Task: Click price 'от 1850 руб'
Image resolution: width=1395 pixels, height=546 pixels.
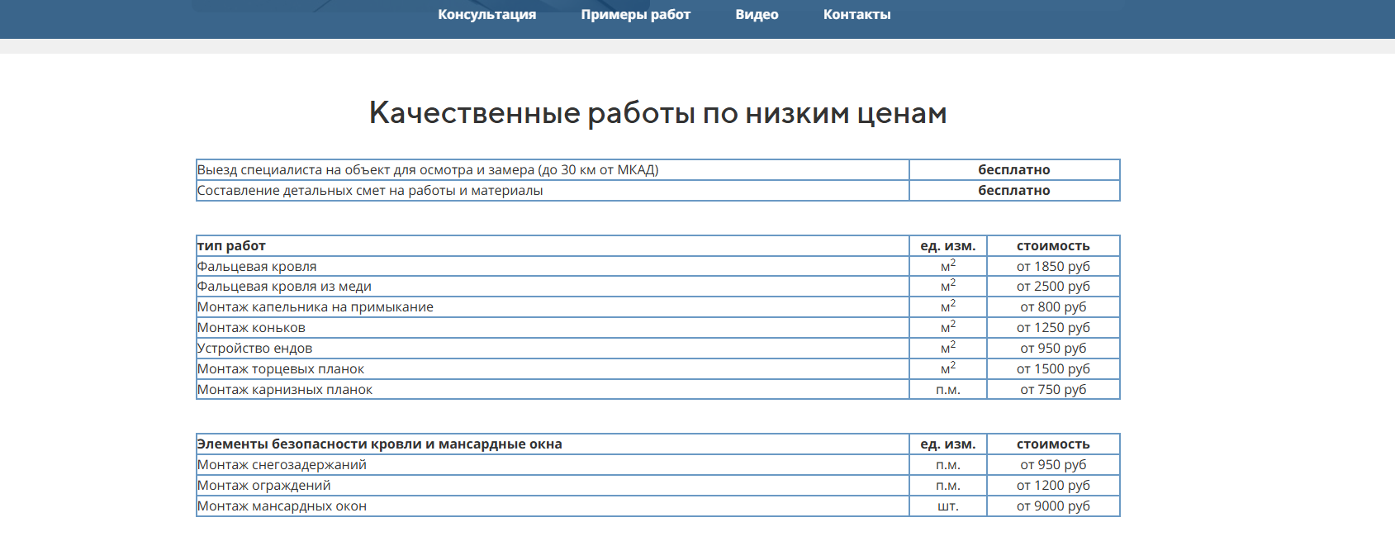Action: [1053, 266]
